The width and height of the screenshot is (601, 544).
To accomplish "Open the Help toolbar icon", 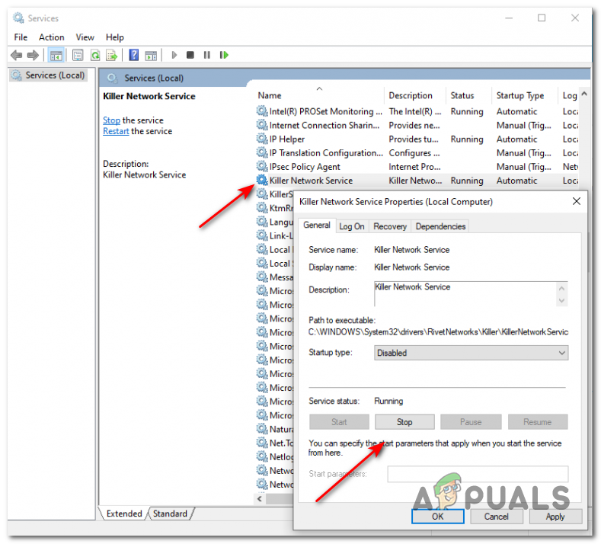I will (133, 55).
